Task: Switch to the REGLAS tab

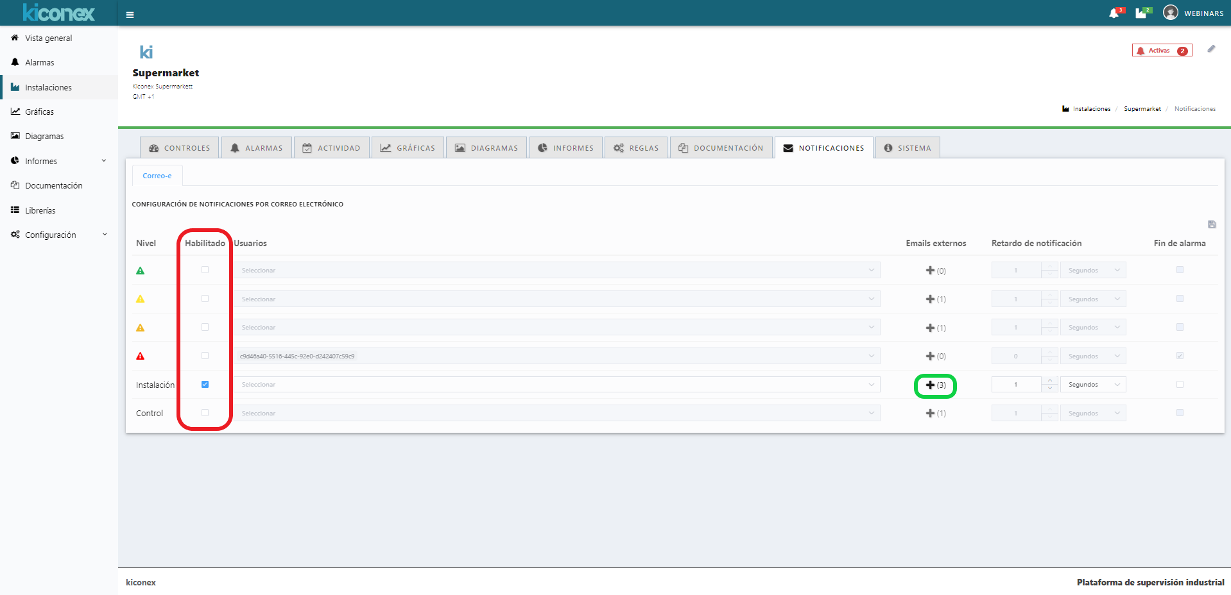Action: (636, 148)
